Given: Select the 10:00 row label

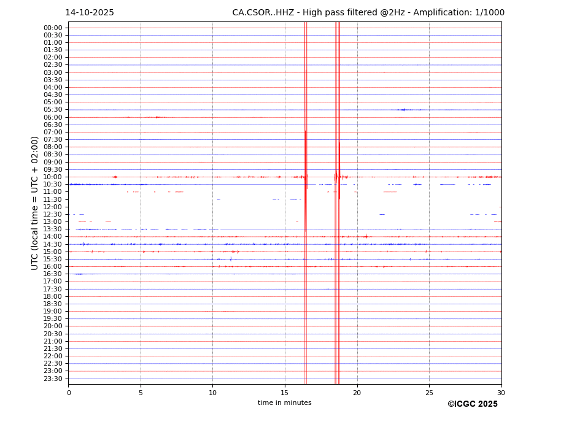Looking at the screenshot, I should 53,177.
